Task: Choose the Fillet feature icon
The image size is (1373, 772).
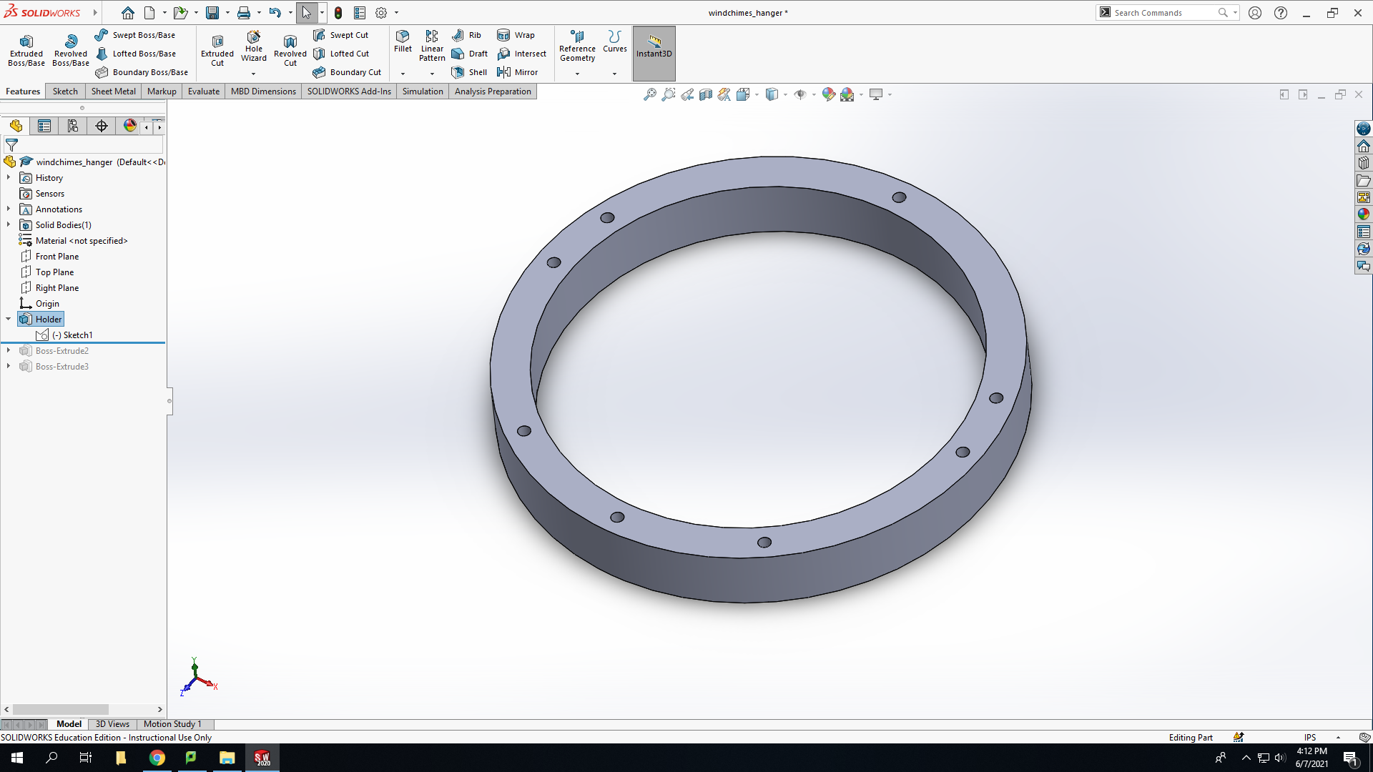Action: 403,41
